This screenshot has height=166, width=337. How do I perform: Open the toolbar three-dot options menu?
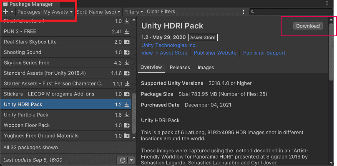pyautogui.click(x=244, y=12)
